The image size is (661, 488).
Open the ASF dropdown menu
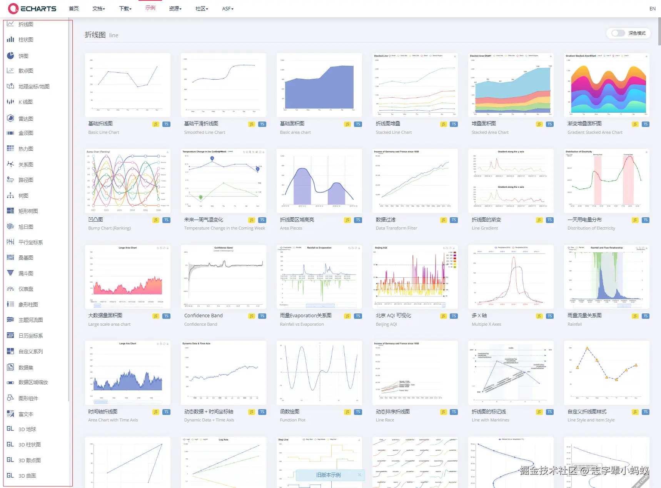click(228, 8)
